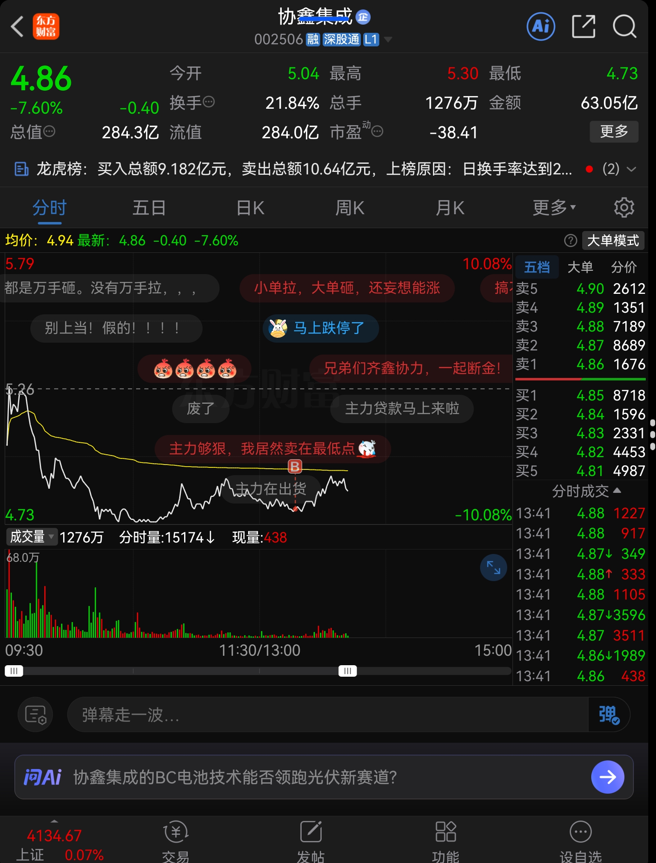Image resolution: width=656 pixels, height=863 pixels.
Task: Tap the 马上跌停了 barrage comment
Action: pos(321,328)
